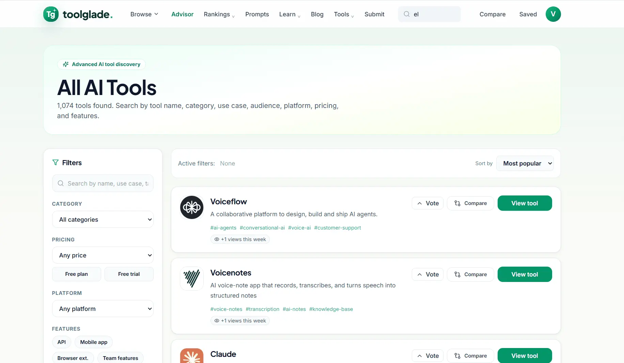Open Compare in the header
Image resolution: width=624 pixels, height=363 pixels.
pos(493,14)
